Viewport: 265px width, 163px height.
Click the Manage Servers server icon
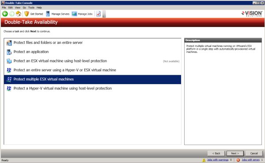point(48,14)
